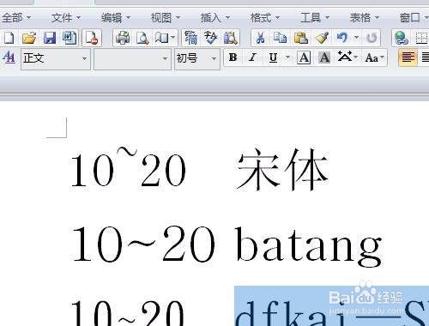The width and height of the screenshot is (429, 326).
Task: Click the Aa change case icon
Action: (x=372, y=58)
